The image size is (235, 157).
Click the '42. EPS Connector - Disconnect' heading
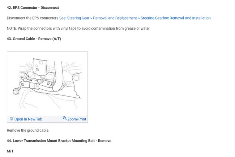pyautogui.click(x=33, y=8)
